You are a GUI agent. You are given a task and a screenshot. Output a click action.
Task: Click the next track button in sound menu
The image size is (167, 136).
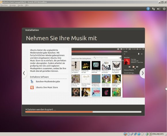pos(137,67)
